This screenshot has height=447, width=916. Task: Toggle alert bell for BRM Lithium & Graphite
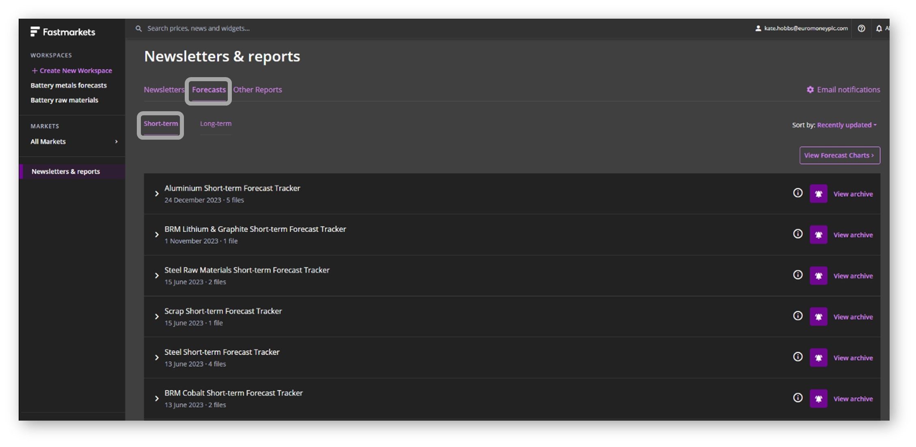tap(819, 235)
